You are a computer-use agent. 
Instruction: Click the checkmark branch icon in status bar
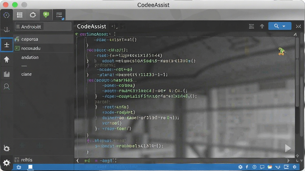click(278, 167)
